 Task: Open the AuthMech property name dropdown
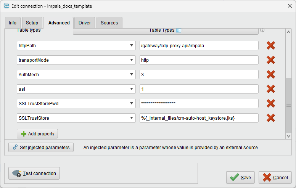[x=131, y=75]
